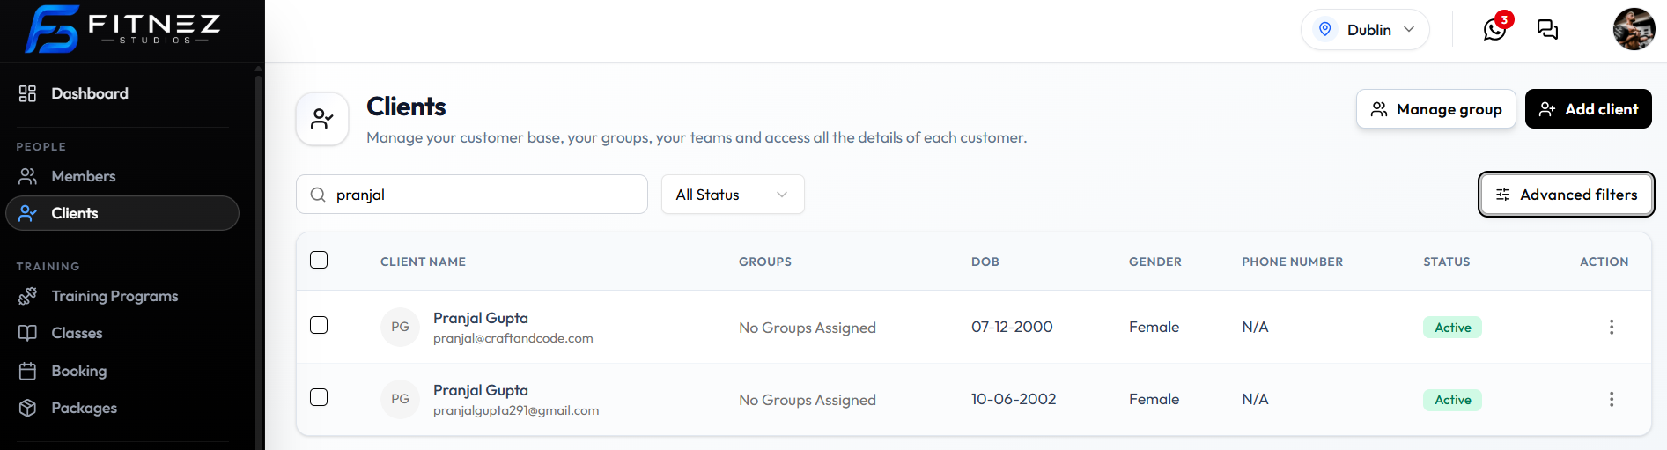Viewport: 1667px width, 450px height.
Task: Click the user profile avatar
Action: (x=1634, y=29)
